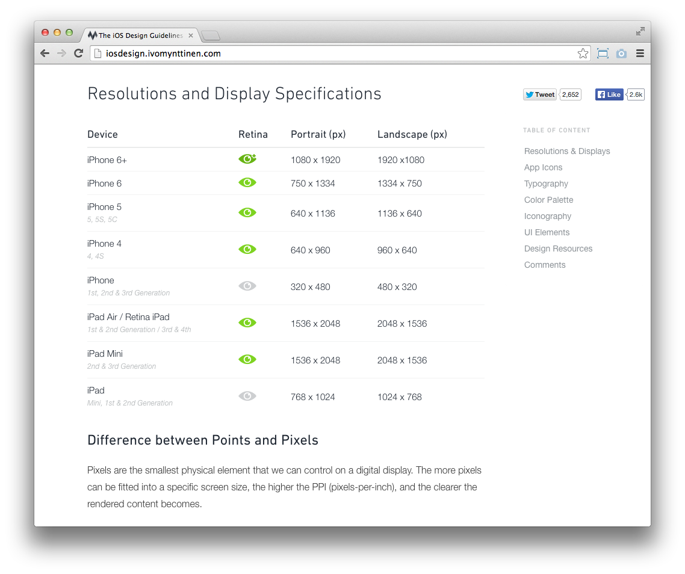Click the iPad Mini device name
This screenshot has height=574, width=685.
105,354
